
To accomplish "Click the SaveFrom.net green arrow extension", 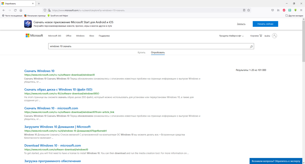I will 295,10.
